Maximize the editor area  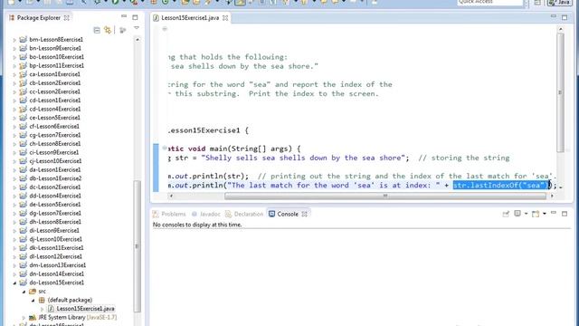(565, 17)
